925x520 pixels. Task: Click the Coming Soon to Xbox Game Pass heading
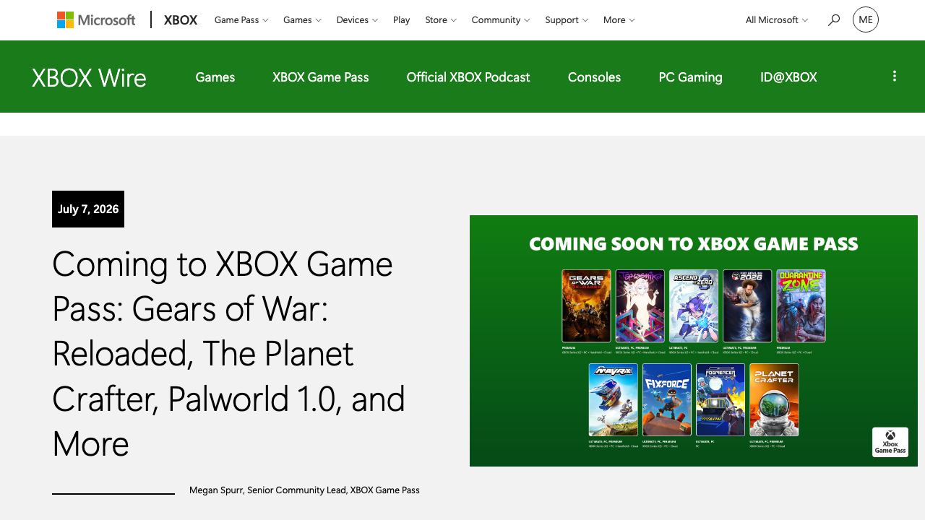coord(694,244)
